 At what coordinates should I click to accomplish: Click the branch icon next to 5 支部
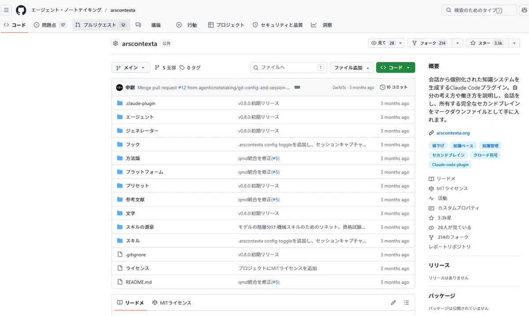coord(157,68)
